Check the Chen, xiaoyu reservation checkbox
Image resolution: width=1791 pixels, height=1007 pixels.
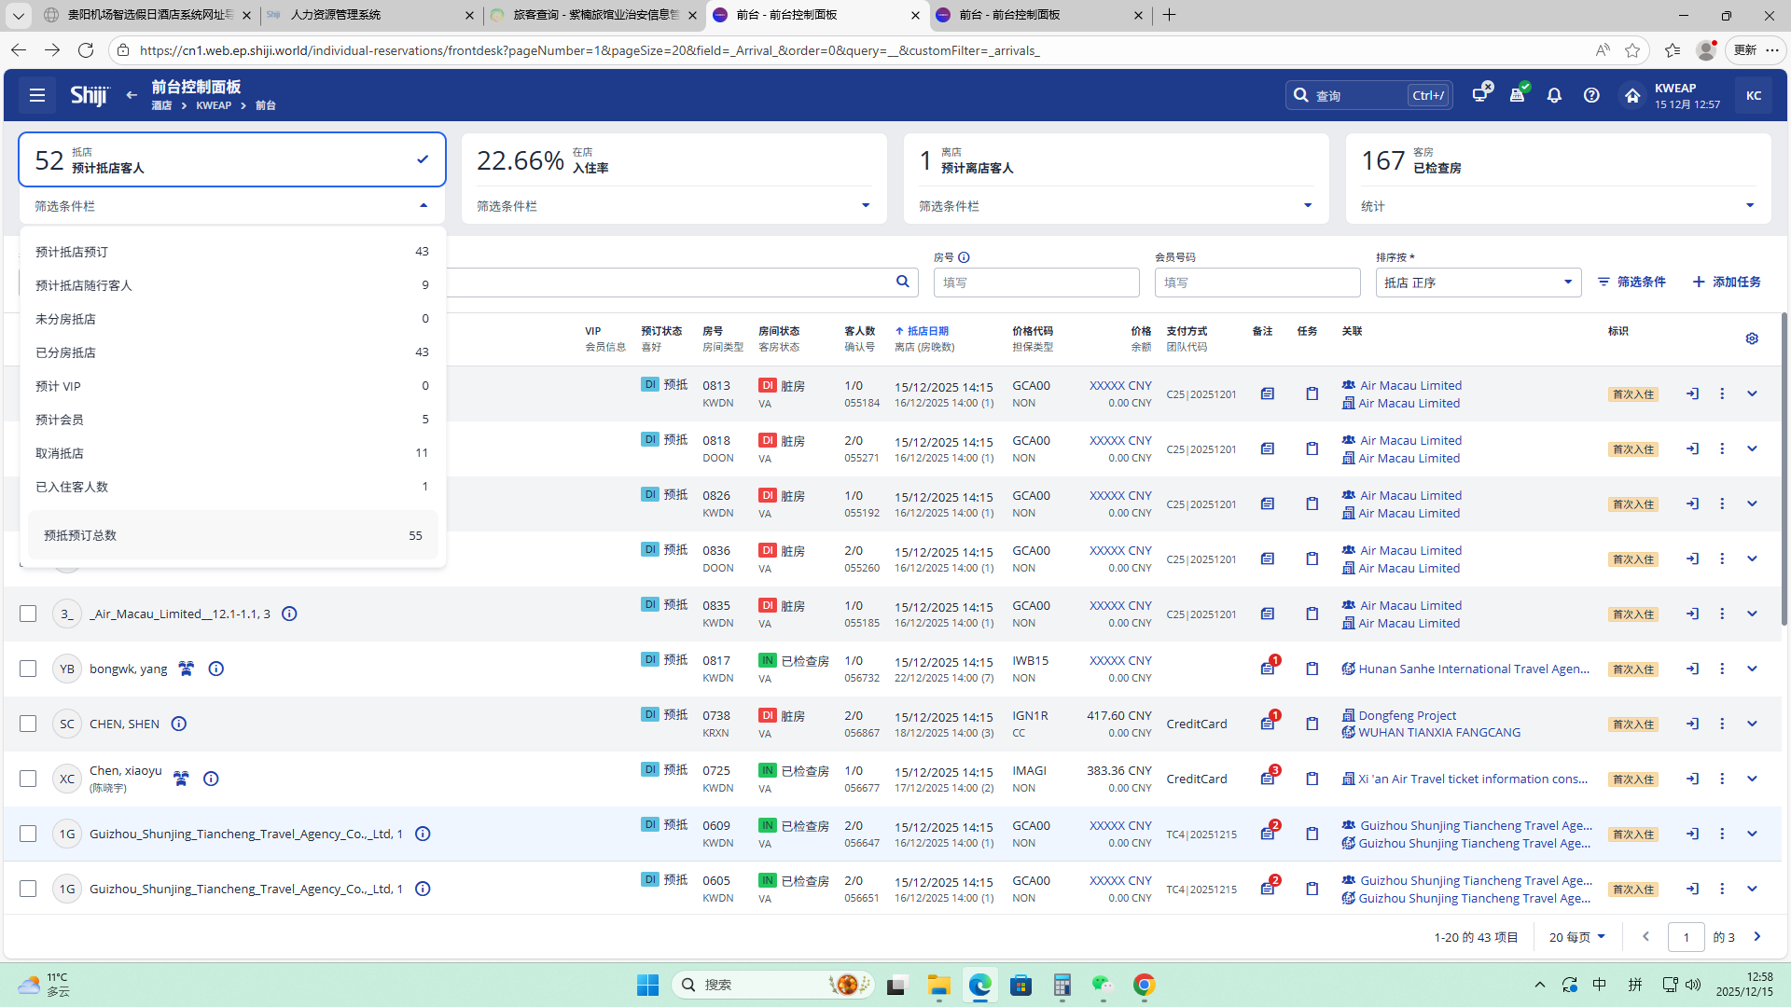(28, 779)
